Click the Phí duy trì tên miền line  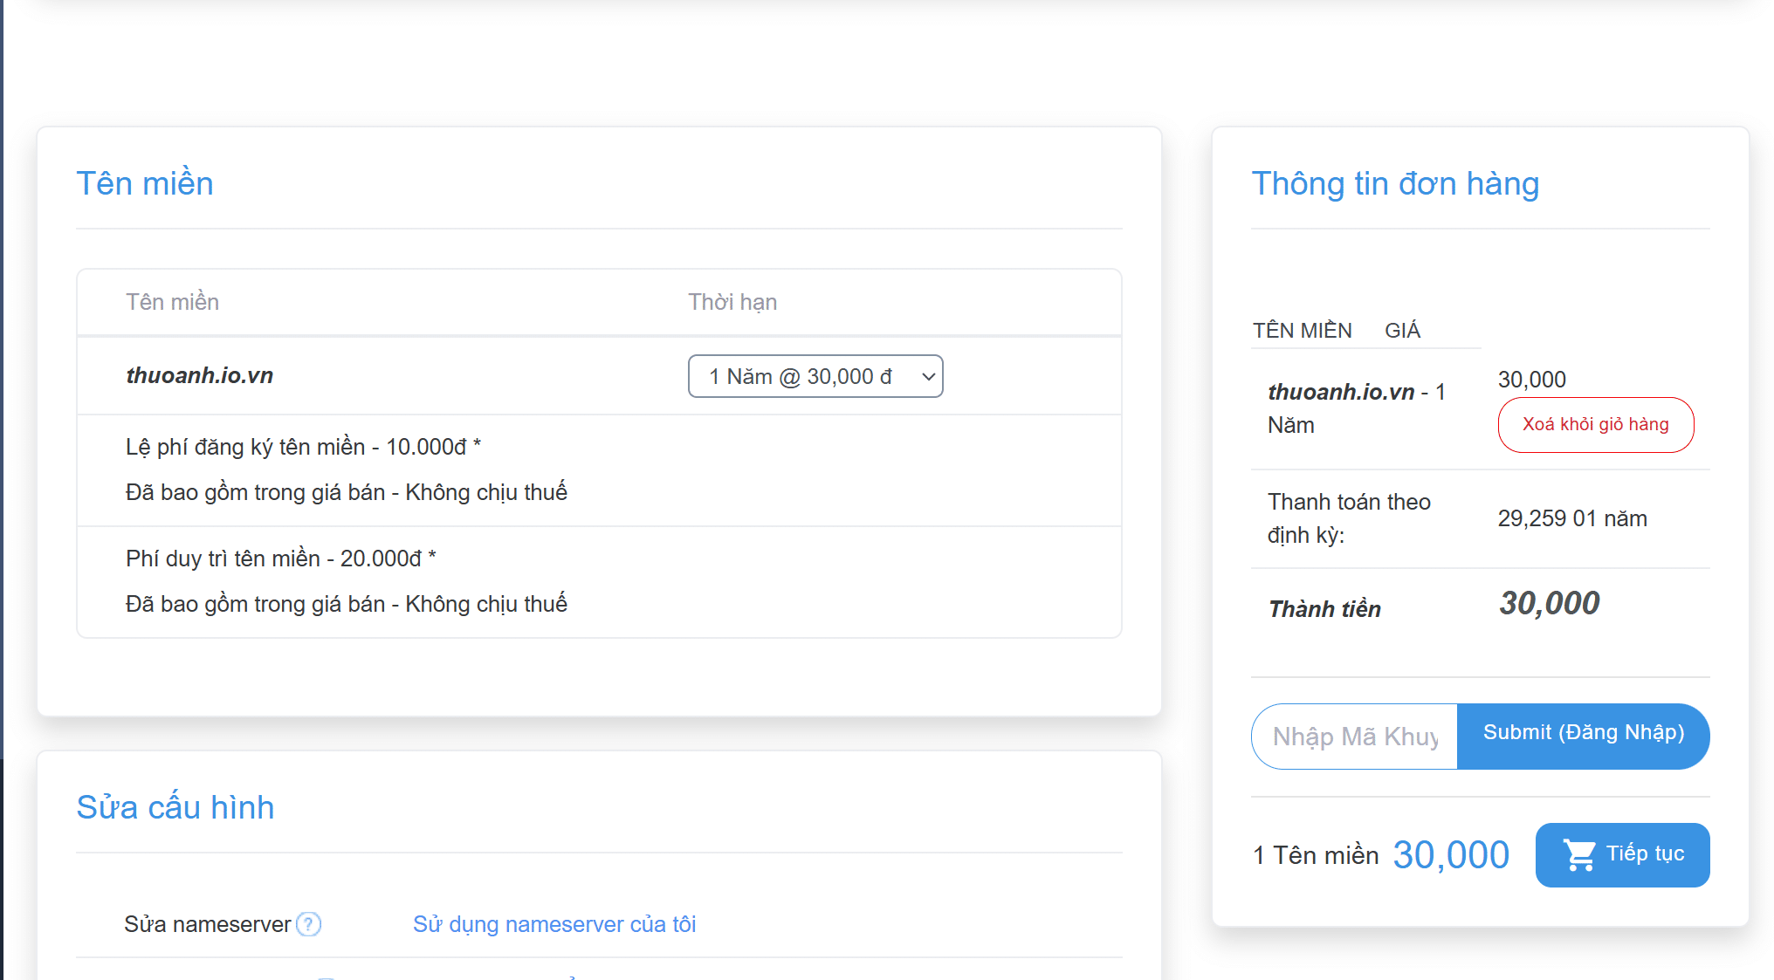point(280,559)
